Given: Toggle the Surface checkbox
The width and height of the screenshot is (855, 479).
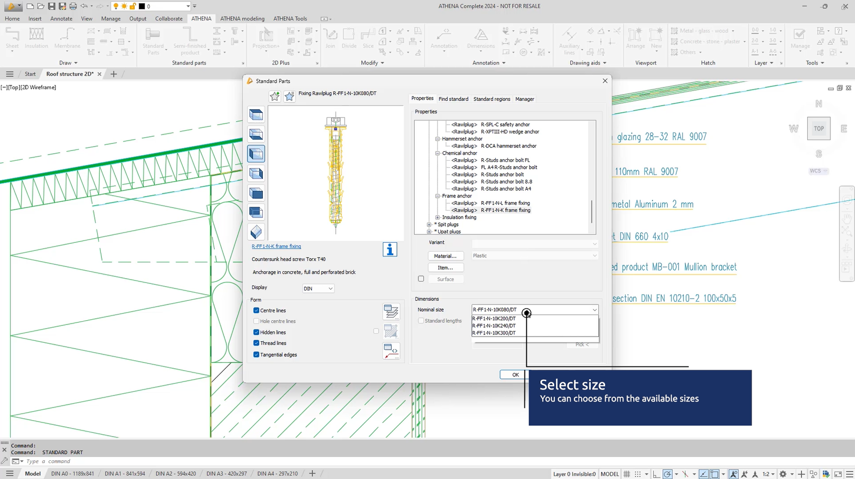Looking at the screenshot, I should pyautogui.click(x=421, y=279).
